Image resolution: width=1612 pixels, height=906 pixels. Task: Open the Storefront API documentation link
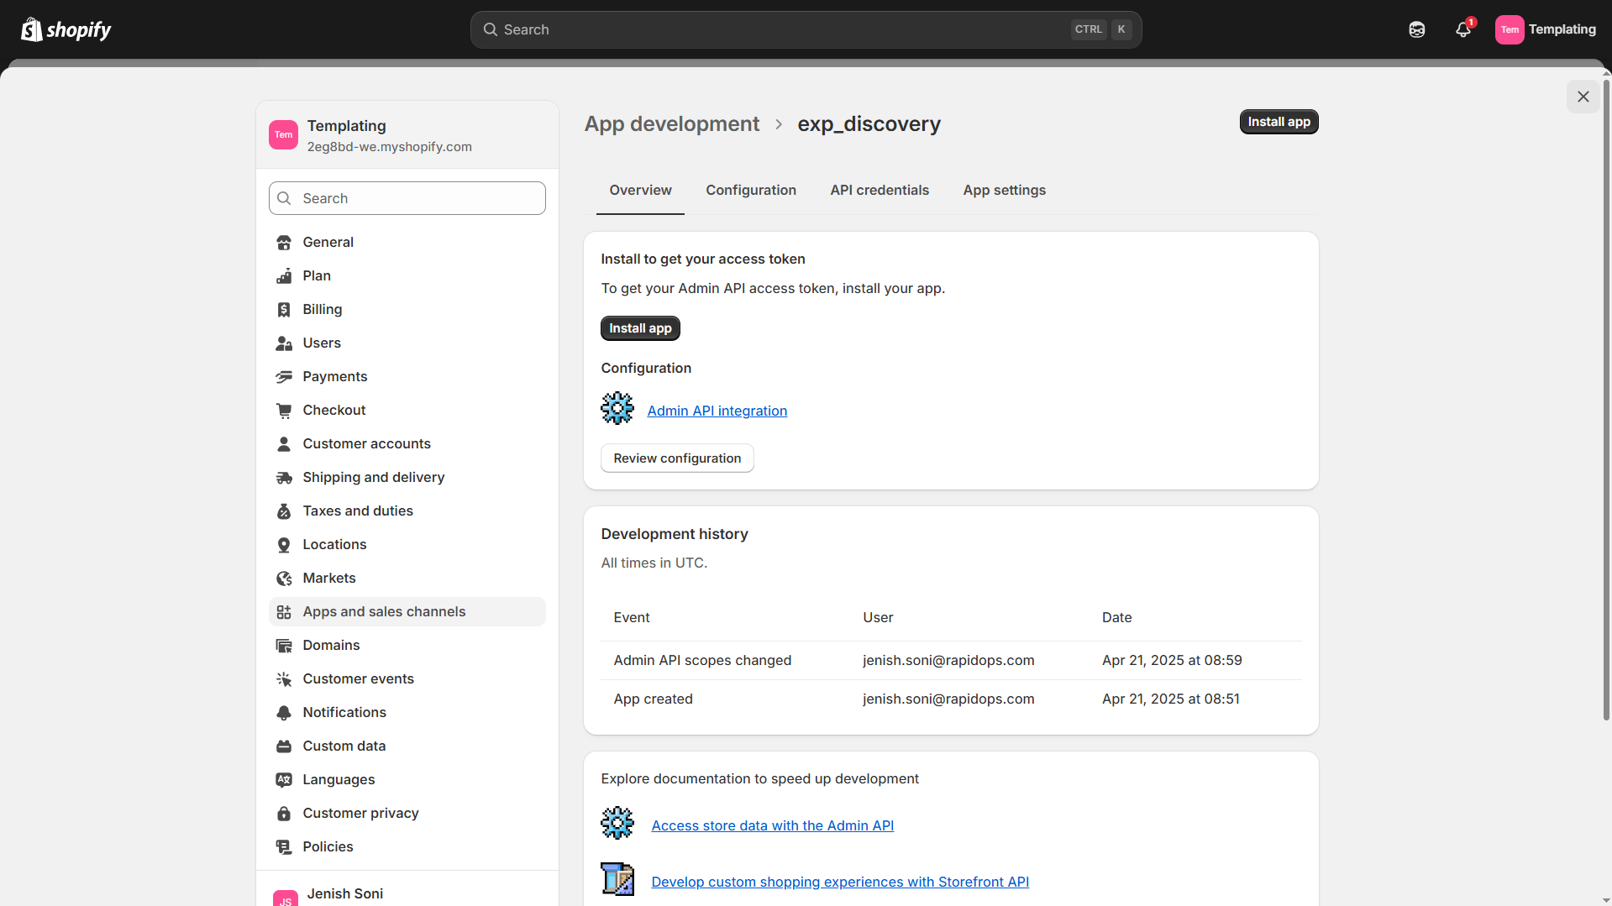[840, 882]
